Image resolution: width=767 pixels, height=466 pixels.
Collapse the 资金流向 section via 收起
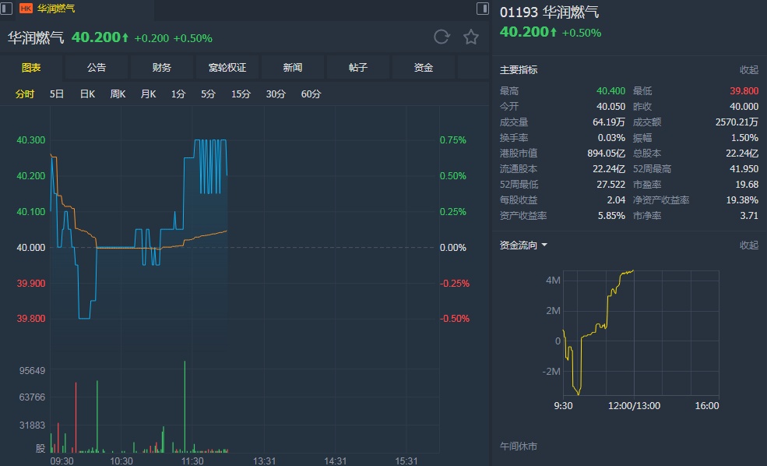click(749, 245)
